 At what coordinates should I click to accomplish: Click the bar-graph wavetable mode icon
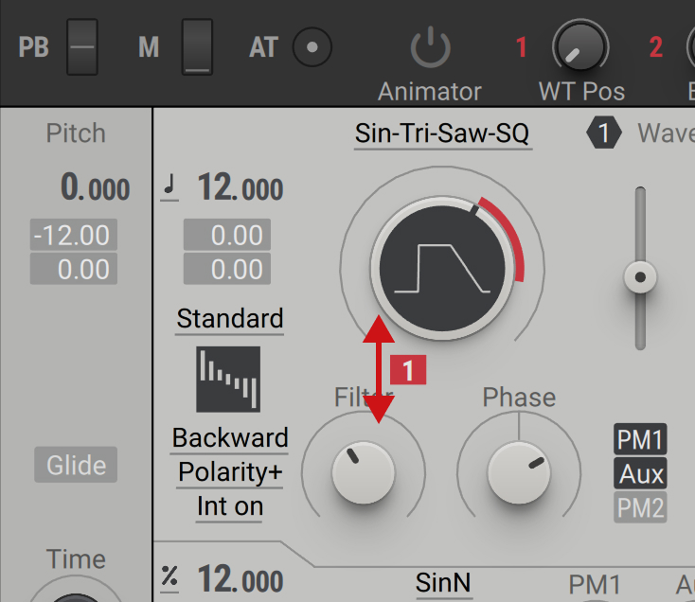(x=228, y=379)
